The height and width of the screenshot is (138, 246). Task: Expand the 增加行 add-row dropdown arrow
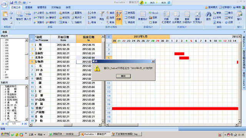pyautogui.click(x=19, y=23)
